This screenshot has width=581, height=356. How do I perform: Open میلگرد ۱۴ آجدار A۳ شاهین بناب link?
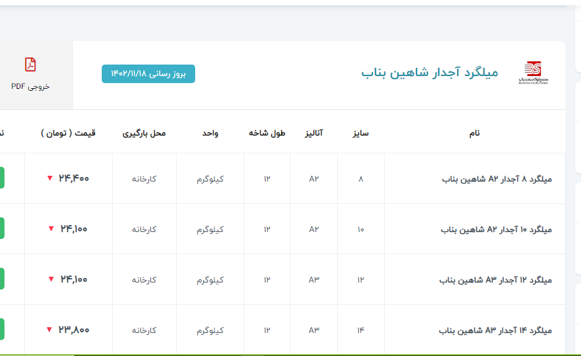495,330
